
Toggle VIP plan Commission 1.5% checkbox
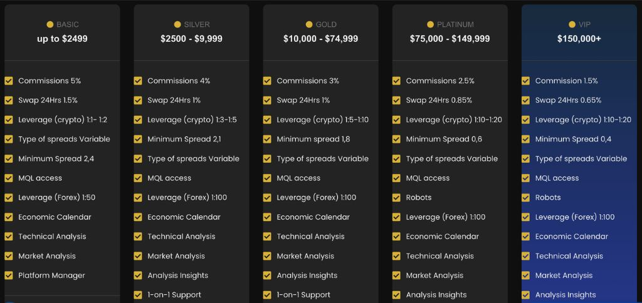[525, 81]
